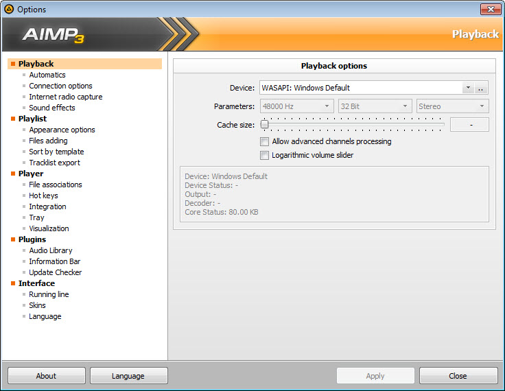Screen dimensions: 505x391
Task: Open Connection options page
Action: click(x=60, y=86)
